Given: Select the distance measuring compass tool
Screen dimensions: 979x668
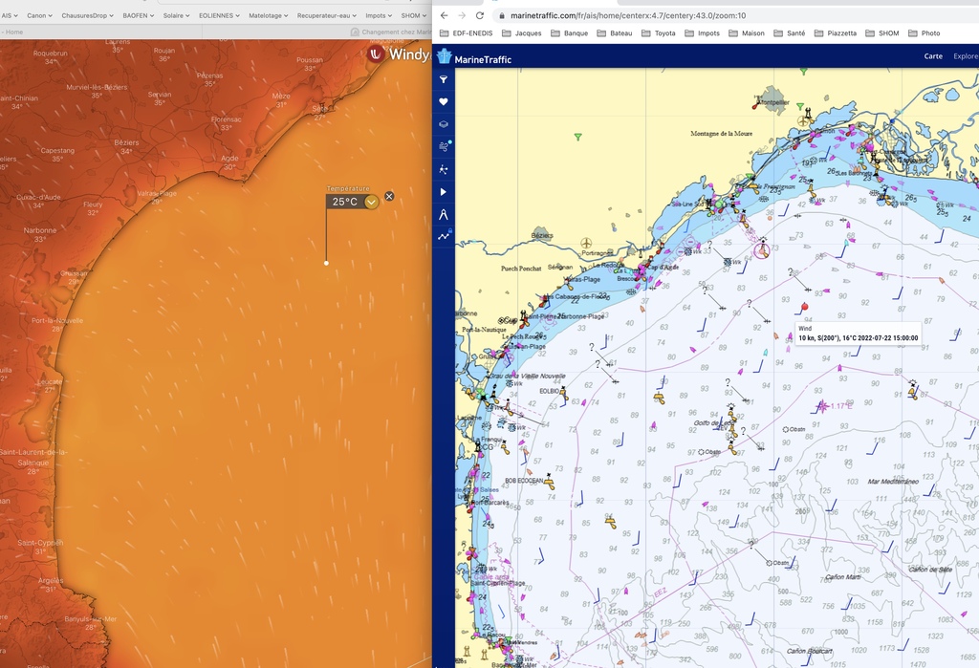Looking at the screenshot, I should (x=444, y=214).
